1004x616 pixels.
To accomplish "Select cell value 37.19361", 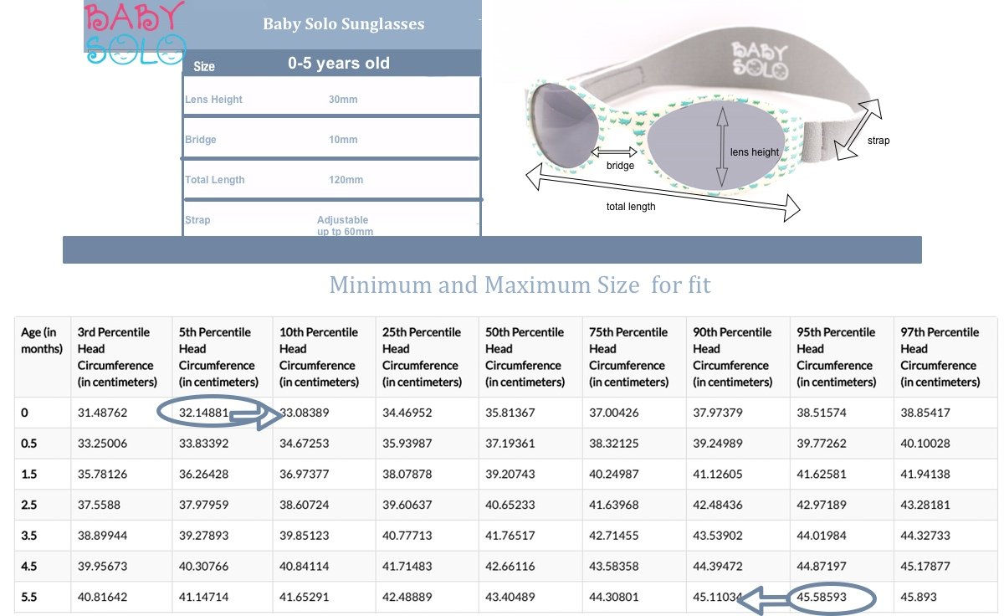I will pos(510,444).
